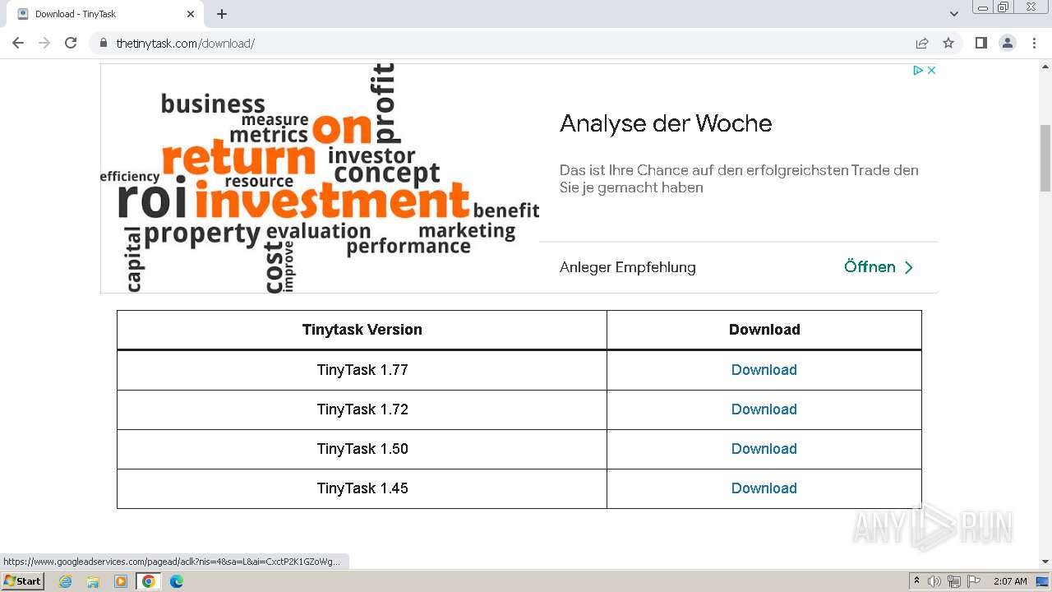Click the Anleger Empfehlung ad text
The image size is (1052, 592).
pyautogui.click(x=628, y=267)
